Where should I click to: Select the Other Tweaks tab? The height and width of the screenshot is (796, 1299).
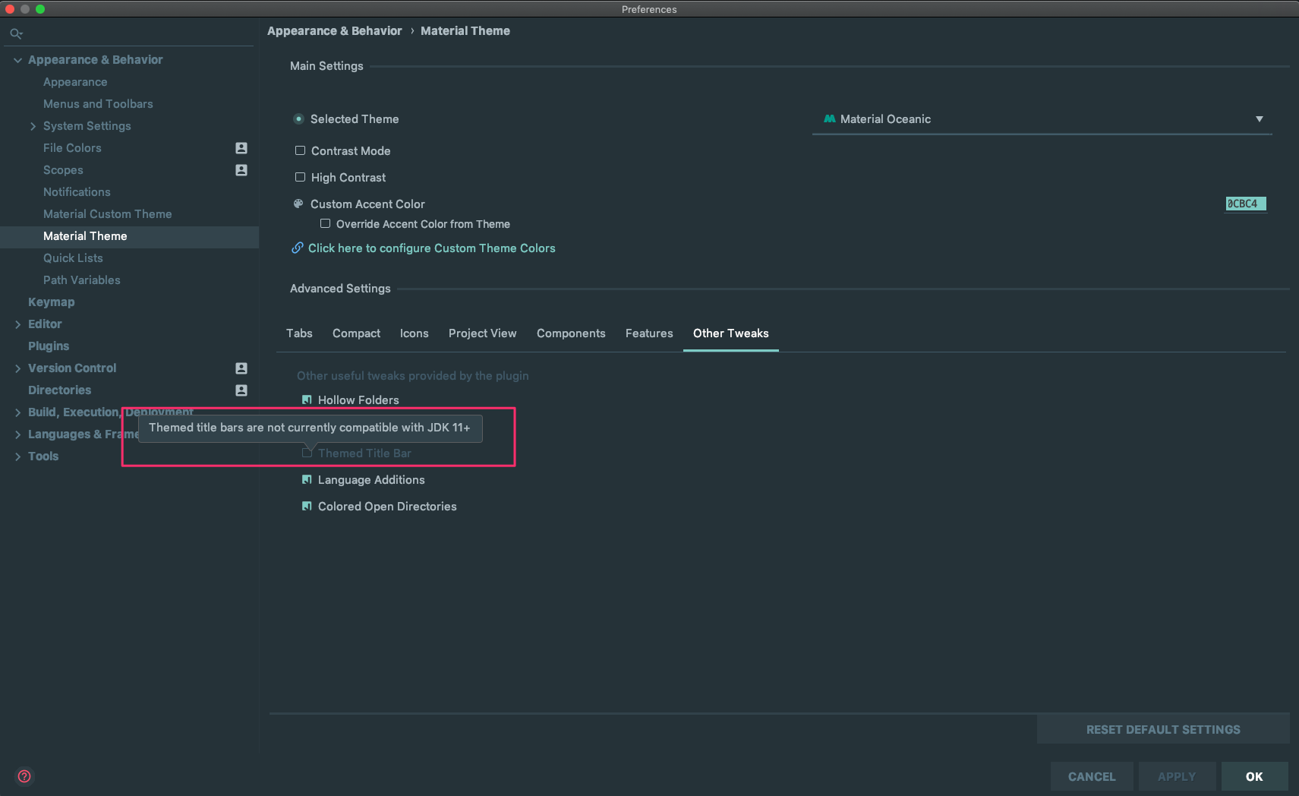tap(730, 333)
